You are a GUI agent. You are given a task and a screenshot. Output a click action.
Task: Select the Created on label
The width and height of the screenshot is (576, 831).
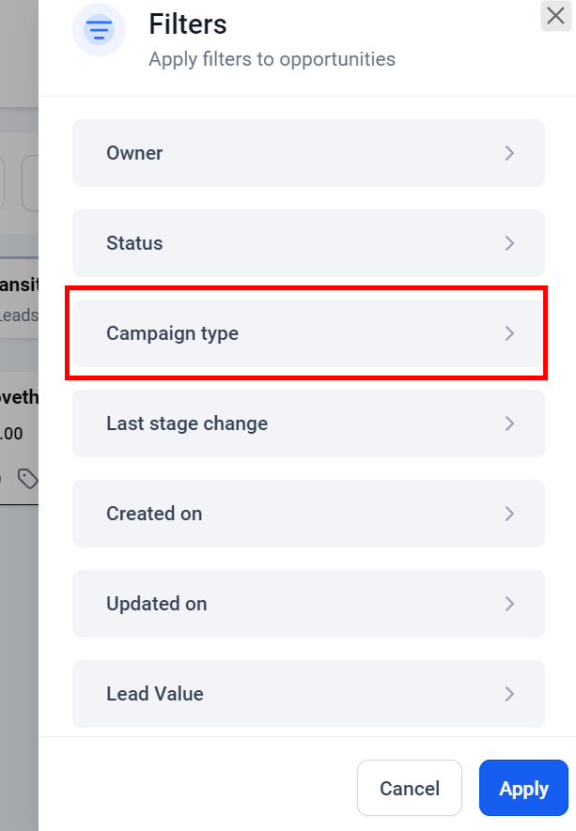pos(154,514)
